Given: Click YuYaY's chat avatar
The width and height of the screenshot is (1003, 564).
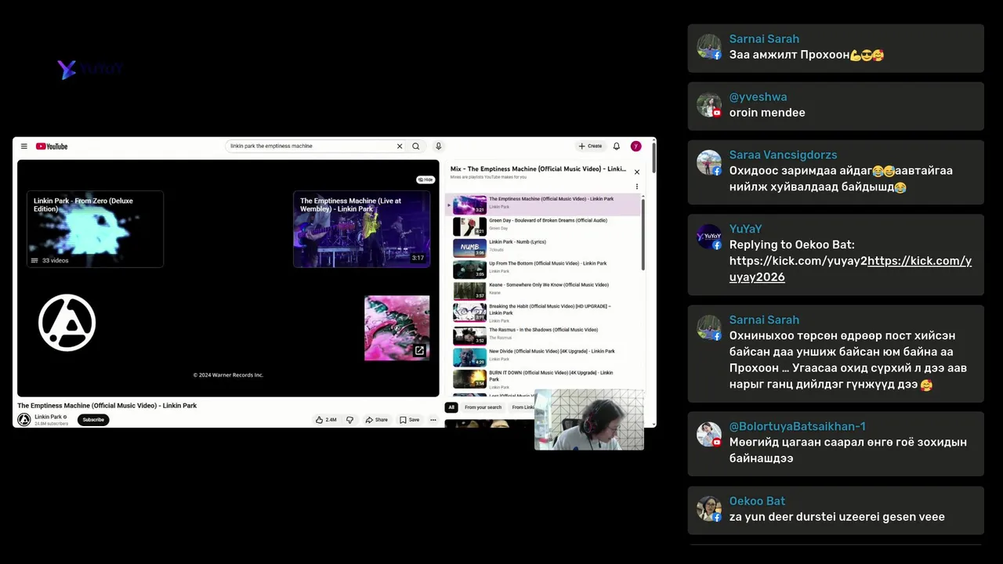Looking at the screenshot, I should 709,237.
